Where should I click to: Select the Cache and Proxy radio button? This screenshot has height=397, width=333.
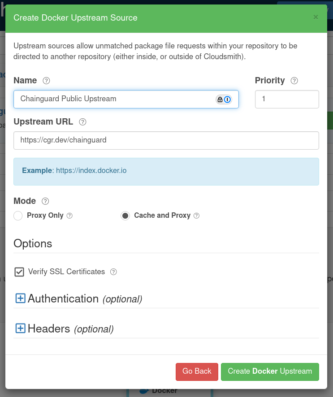pyautogui.click(x=125, y=216)
